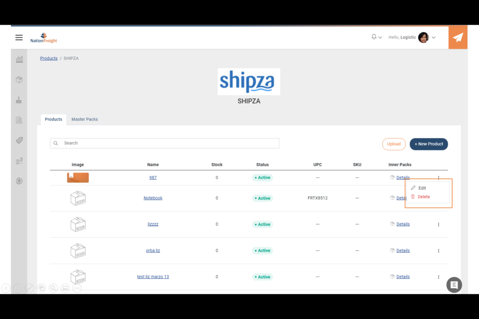Open the analytics chart sidebar icon

pyautogui.click(x=19, y=59)
